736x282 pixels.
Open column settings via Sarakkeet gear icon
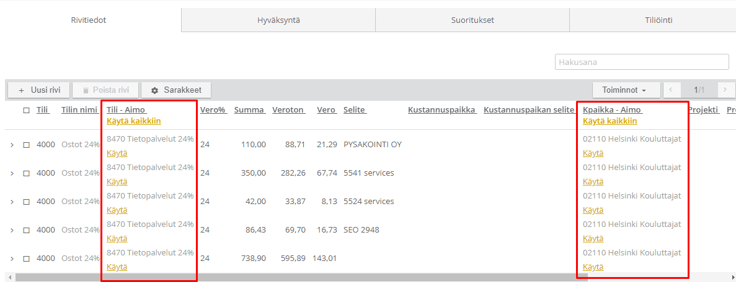155,90
